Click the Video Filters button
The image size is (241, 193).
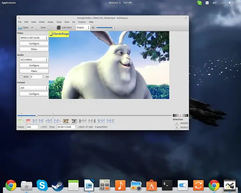[34, 49]
